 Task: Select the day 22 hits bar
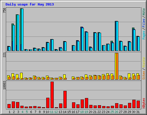[99, 42]
